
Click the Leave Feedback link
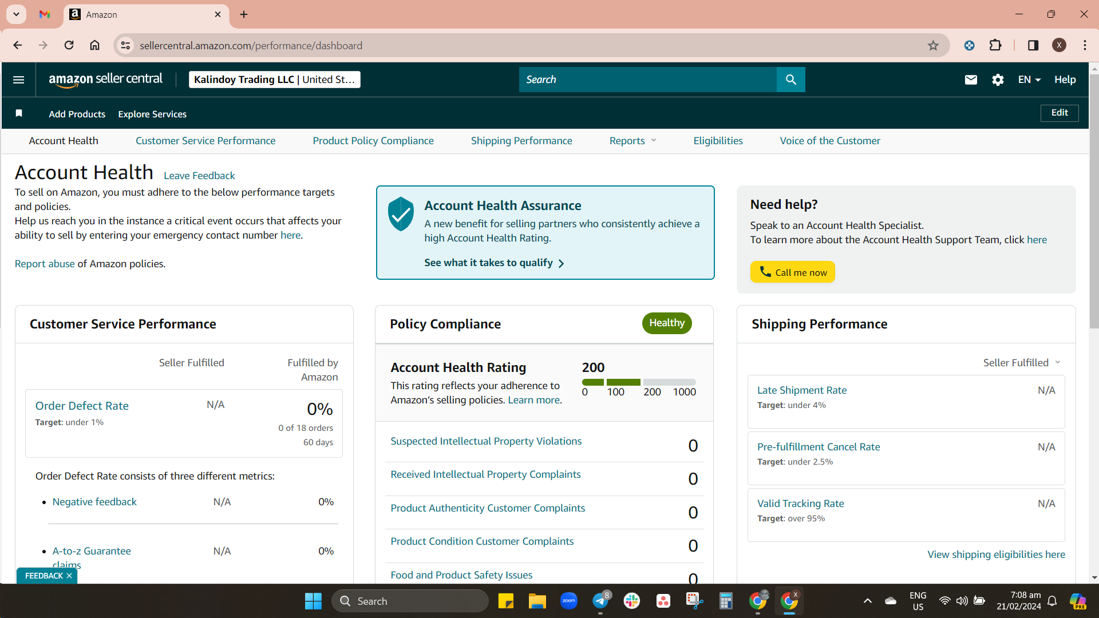pyautogui.click(x=199, y=176)
